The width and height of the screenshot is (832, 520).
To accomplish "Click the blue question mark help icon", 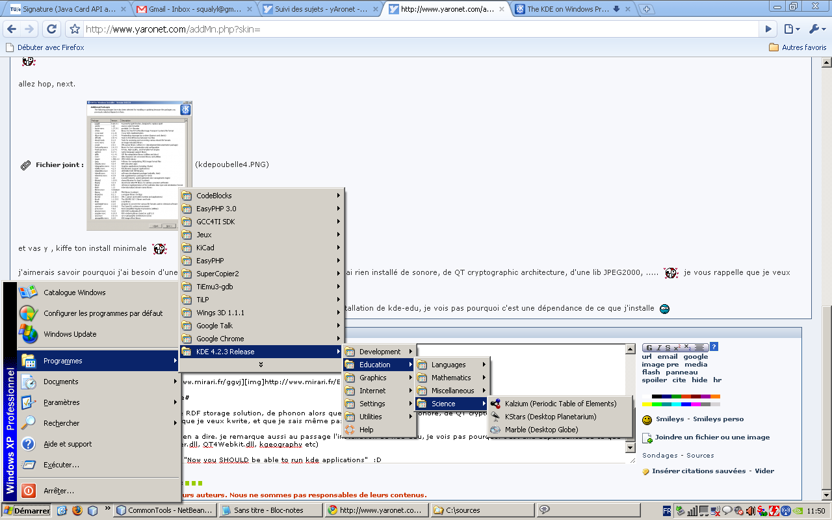I will point(714,347).
